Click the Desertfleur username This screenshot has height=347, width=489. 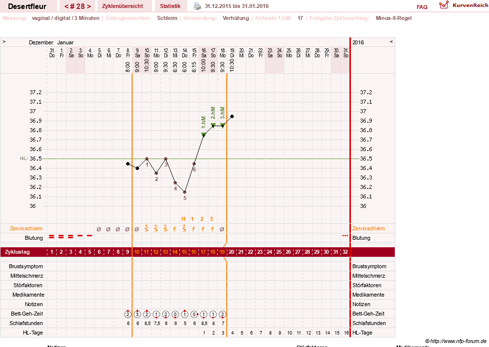coord(27,6)
